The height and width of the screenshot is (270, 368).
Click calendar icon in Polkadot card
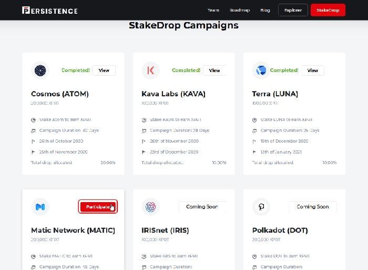coord(254,267)
